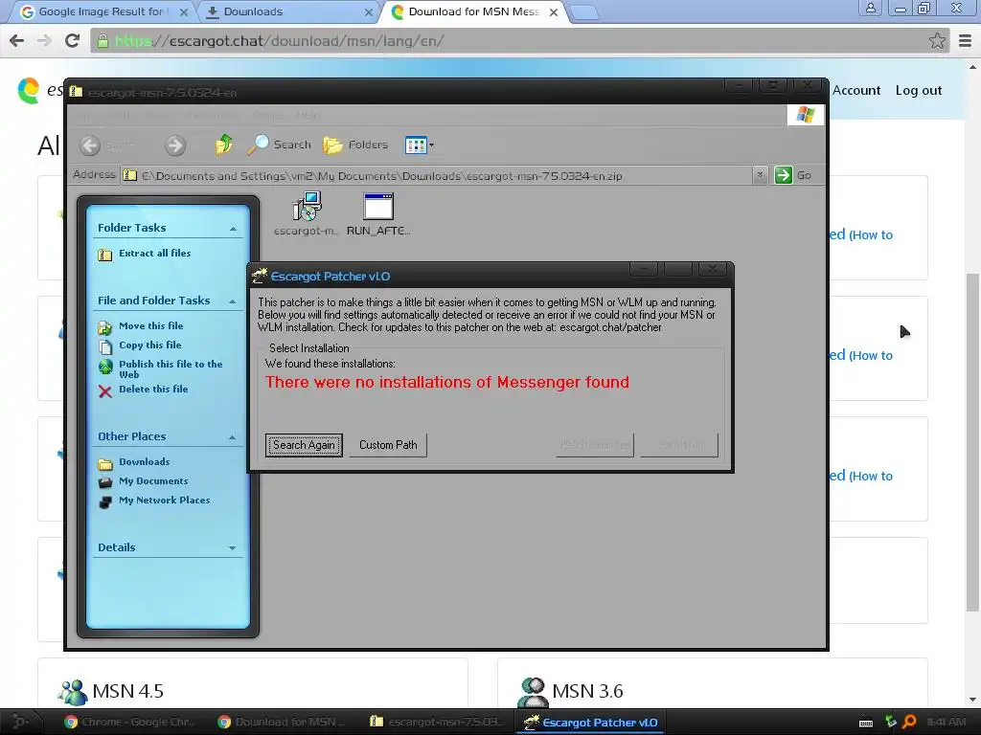The image size is (981, 735).
Task: Click the Escargot Patcher taskbar item
Action: pyautogui.click(x=590, y=722)
